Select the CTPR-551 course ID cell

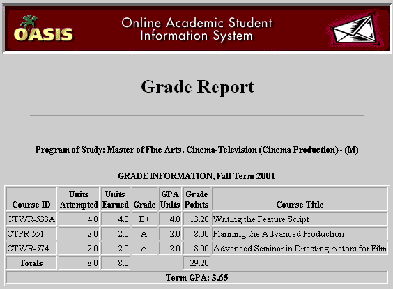pos(31,234)
